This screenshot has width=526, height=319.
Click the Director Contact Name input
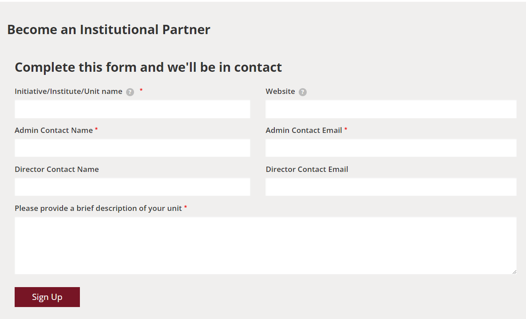(132, 187)
